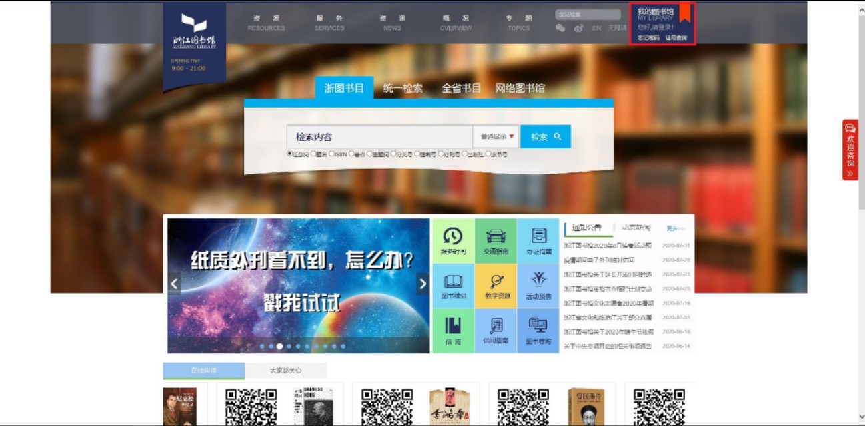Open the 数字资源 digital resources icon
Viewport: 865px width, 426px height.
pos(494,285)
